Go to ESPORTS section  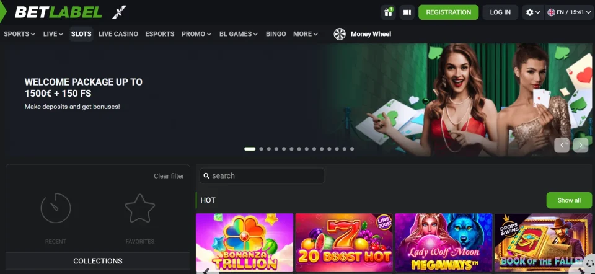(160, 33)
